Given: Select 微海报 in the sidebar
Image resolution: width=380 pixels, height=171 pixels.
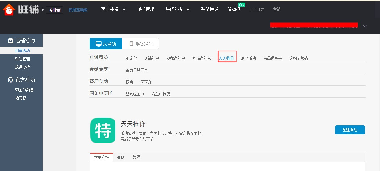Looking at the screenshot, I should tap(21, 98).
